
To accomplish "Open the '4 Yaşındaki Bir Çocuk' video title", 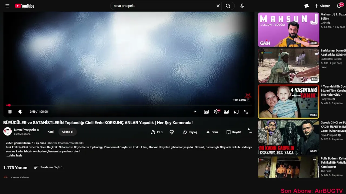I will [x=333, y=91].
